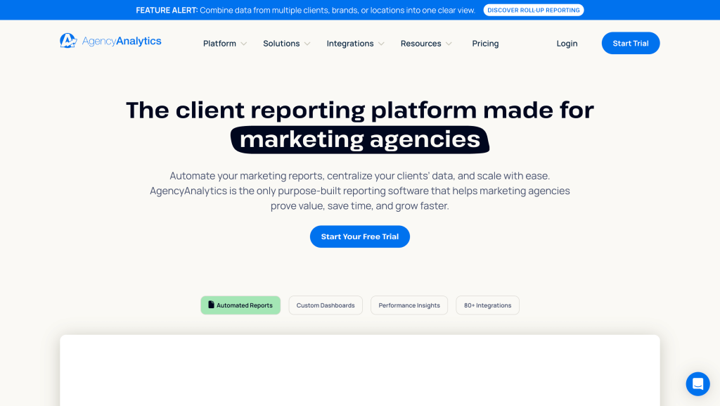Click Start Your Free Trial button
This screenshot has height=406, width=720.
click(360, 236)
